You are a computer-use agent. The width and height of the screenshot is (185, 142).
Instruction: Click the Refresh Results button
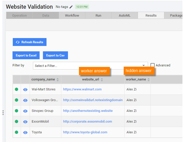(30, 42)
